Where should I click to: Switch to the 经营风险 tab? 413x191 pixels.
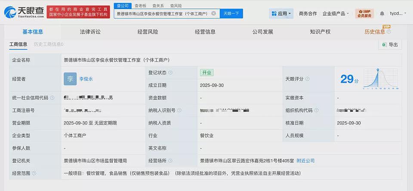tap(148, 32)
